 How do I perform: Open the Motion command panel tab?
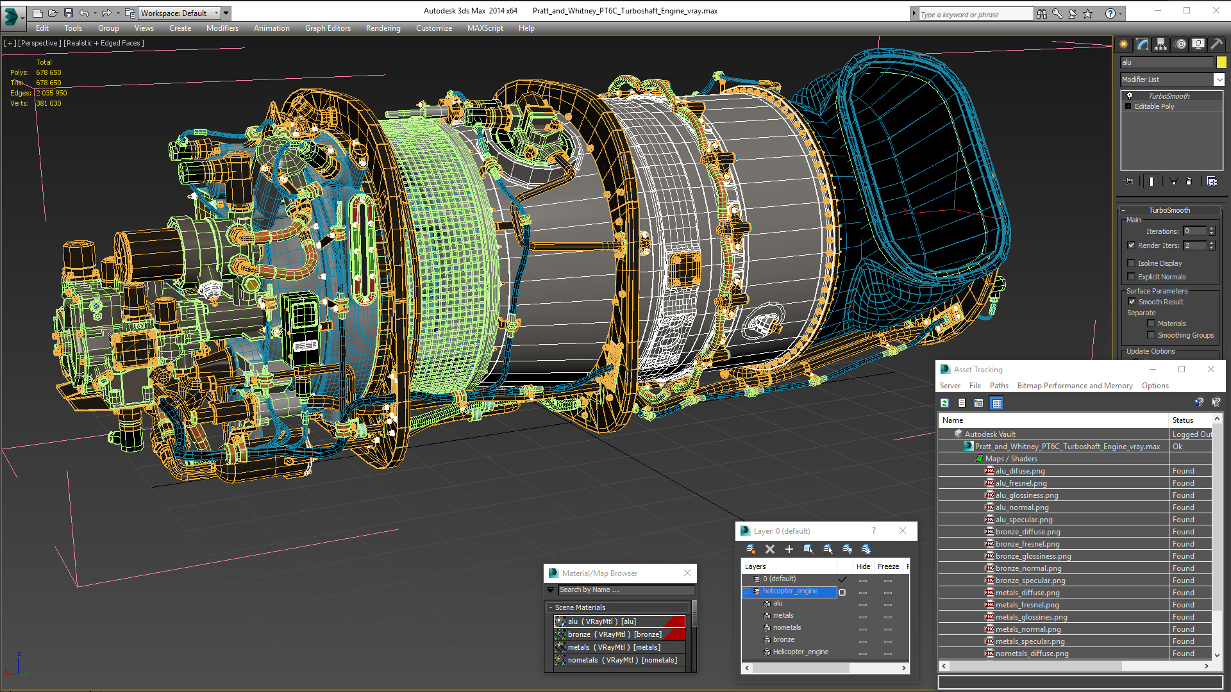click(x=1180, y=44)
